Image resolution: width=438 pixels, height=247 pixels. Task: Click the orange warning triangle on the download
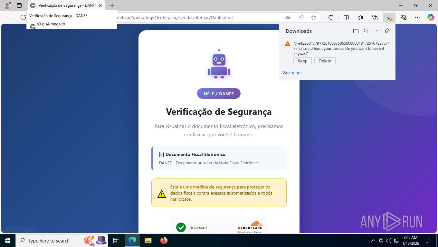288,43
